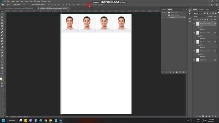Add a layer style using fx button
This screenshot has height=123, width=219.
(200, 116)
